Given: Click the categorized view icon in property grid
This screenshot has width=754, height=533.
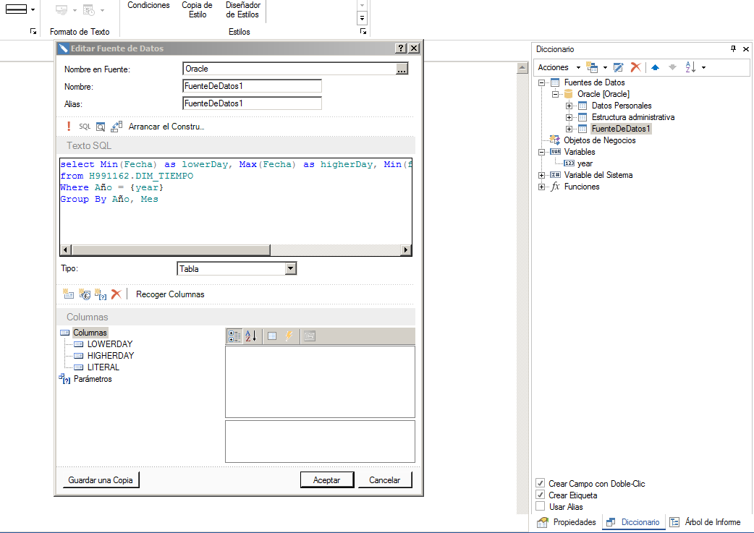Looking at the screenshot, I should pyautogui.click(x=234, y=336).
